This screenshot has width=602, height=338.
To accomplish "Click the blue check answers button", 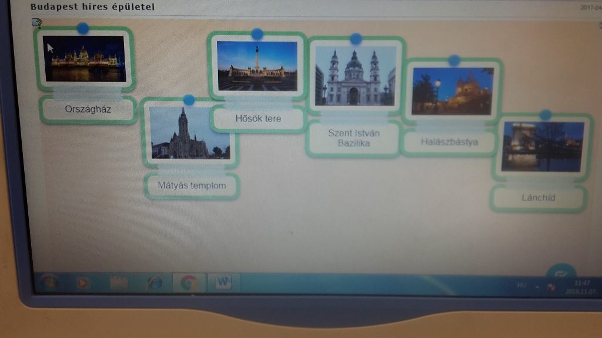I will click(x=561, y=273).
